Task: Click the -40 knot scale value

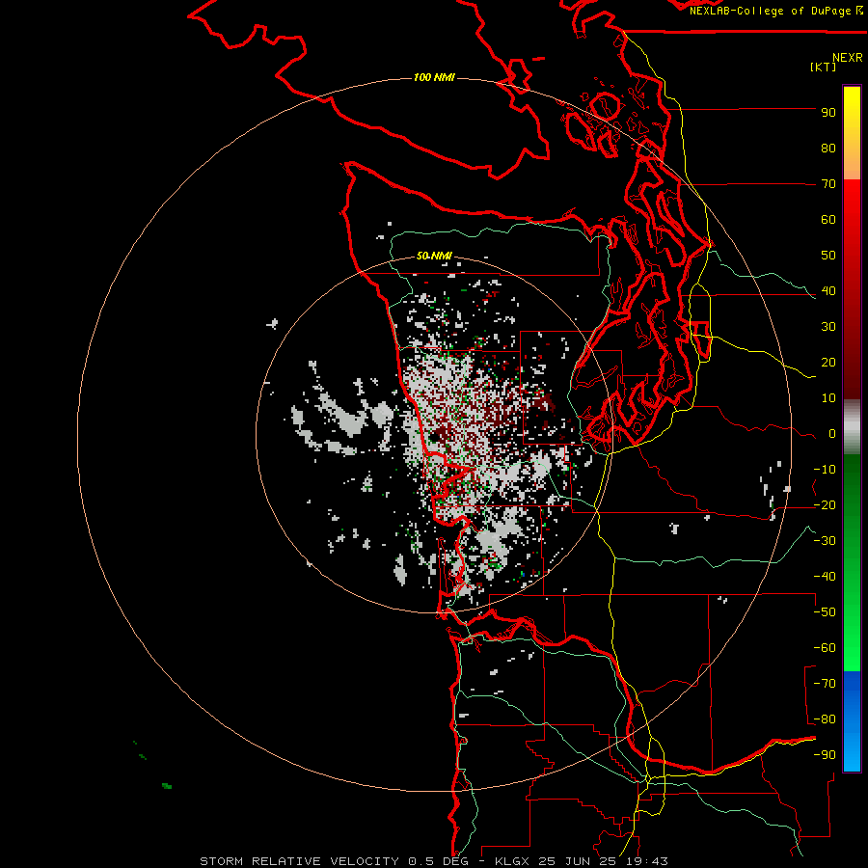Action: click(x=825, y=577)
